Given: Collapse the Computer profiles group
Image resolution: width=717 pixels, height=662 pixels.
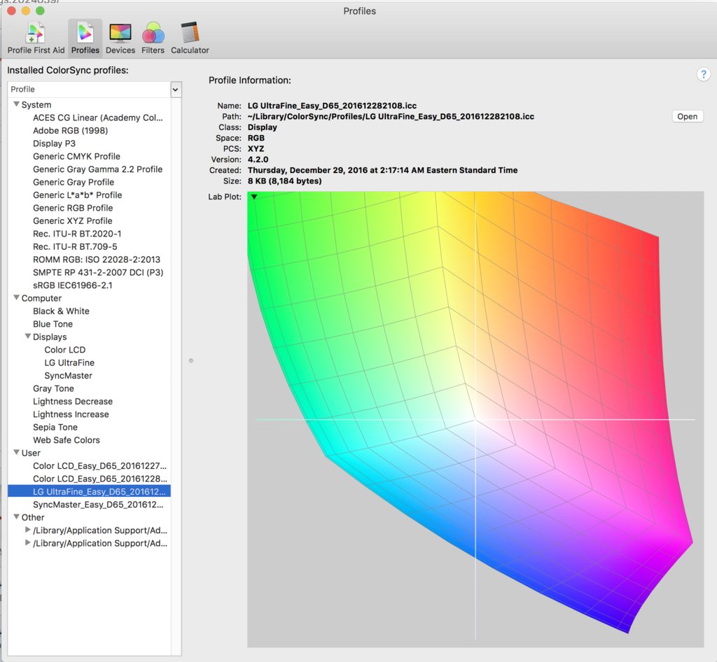Looking at the screenshot, I should tap(16, 298).
